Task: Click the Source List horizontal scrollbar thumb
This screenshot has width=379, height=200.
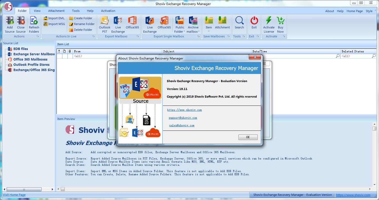Action: click(24, 189)
